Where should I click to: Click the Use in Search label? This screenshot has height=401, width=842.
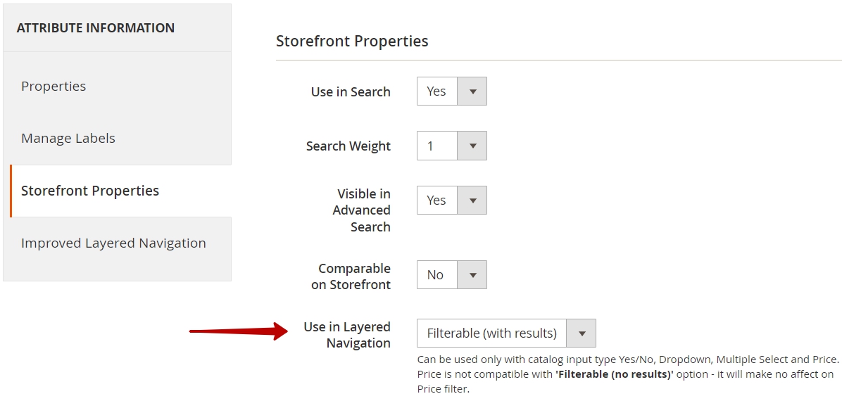[x=351, y=91]
